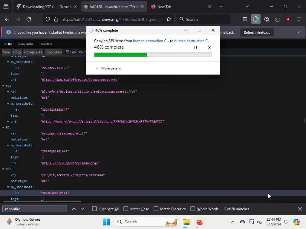Screen dimensions: 306x229
Task: Click the taskbar Search box
Action: point(147,222)
